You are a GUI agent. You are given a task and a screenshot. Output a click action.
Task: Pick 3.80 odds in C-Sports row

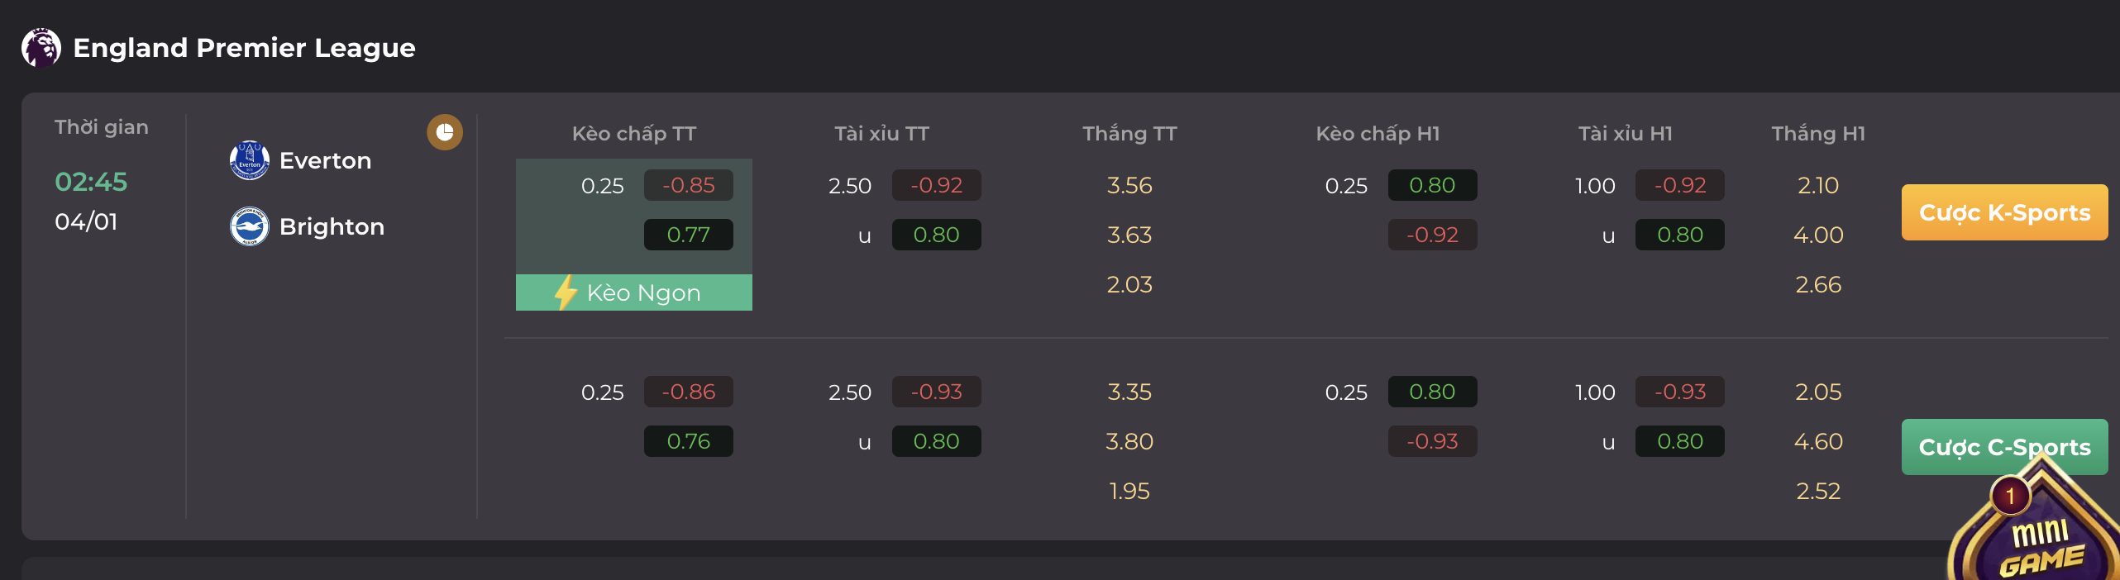1129,441
